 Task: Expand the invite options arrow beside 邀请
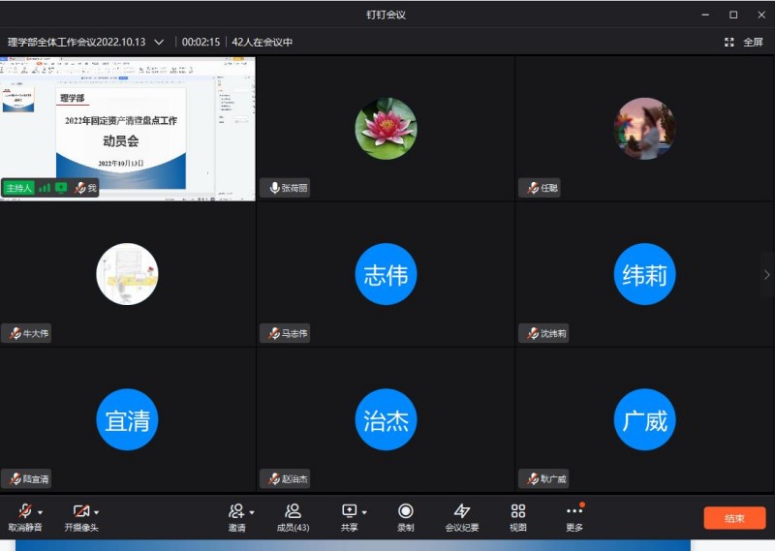(x=252, y=512)
